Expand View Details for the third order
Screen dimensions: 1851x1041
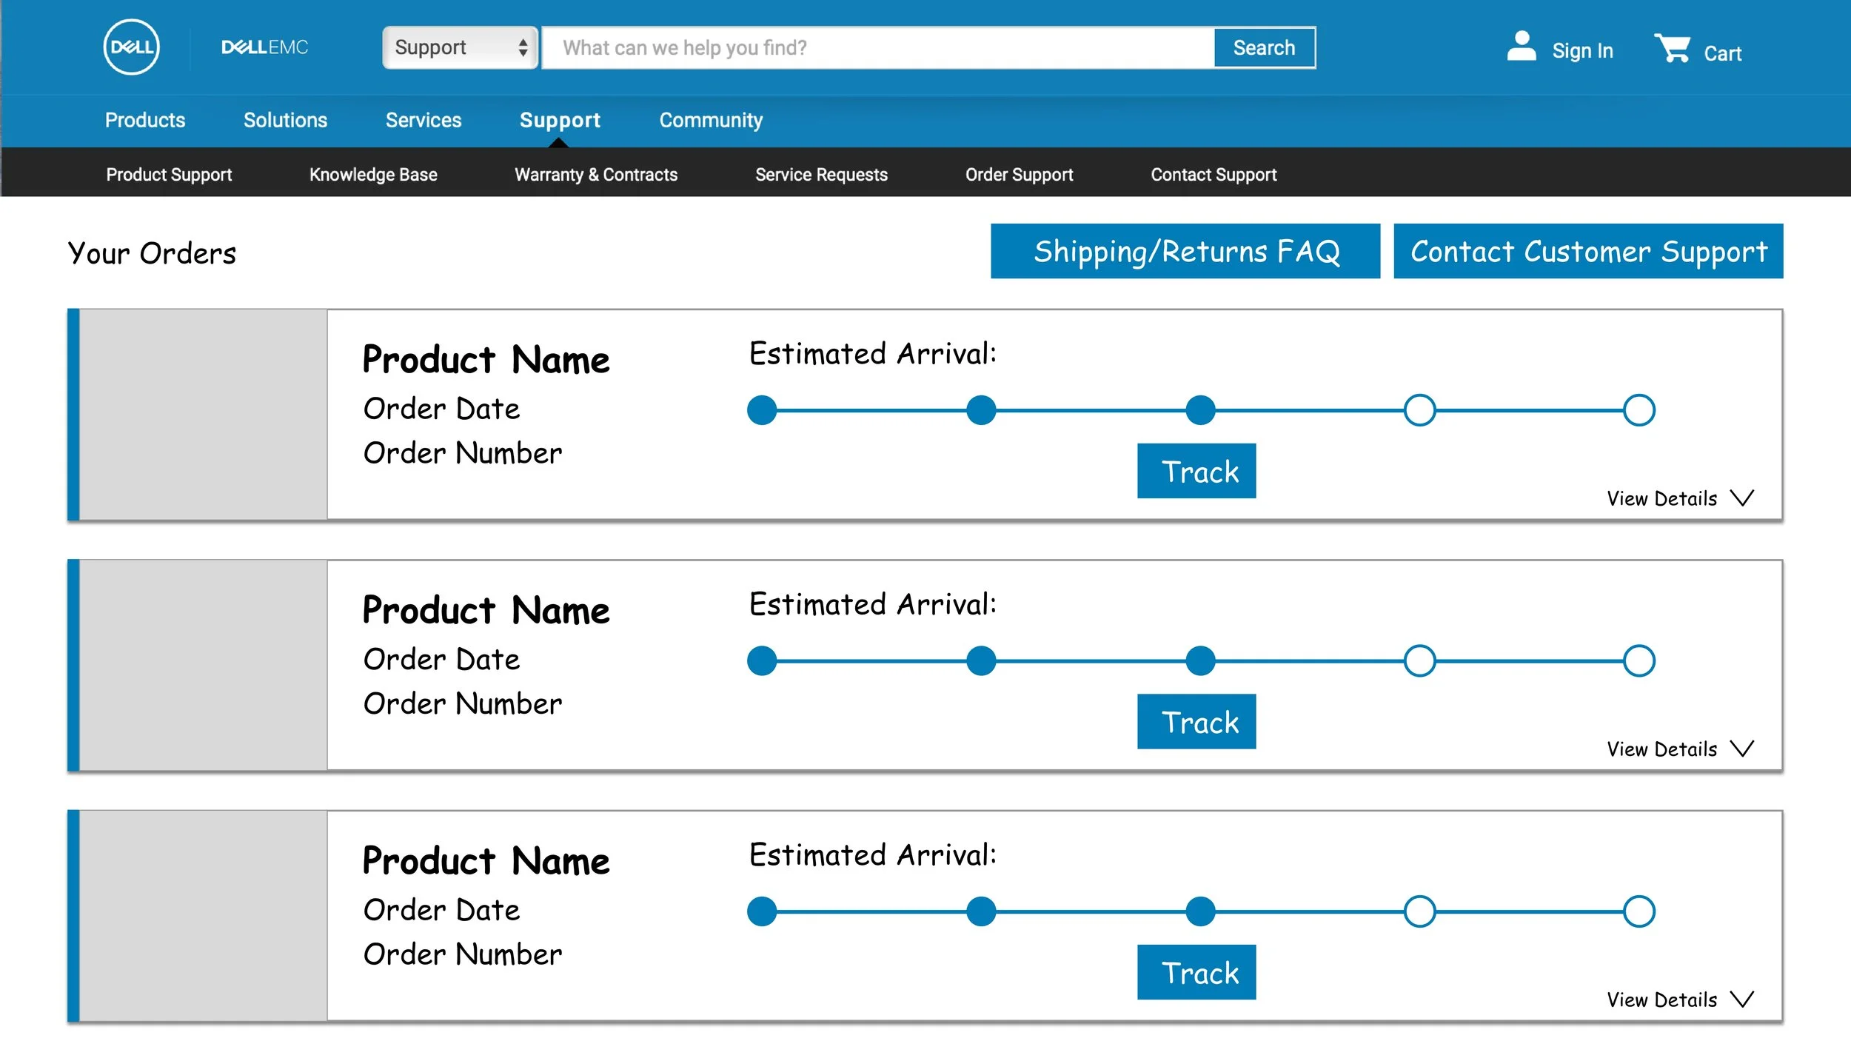(x=1661, y=1000)
